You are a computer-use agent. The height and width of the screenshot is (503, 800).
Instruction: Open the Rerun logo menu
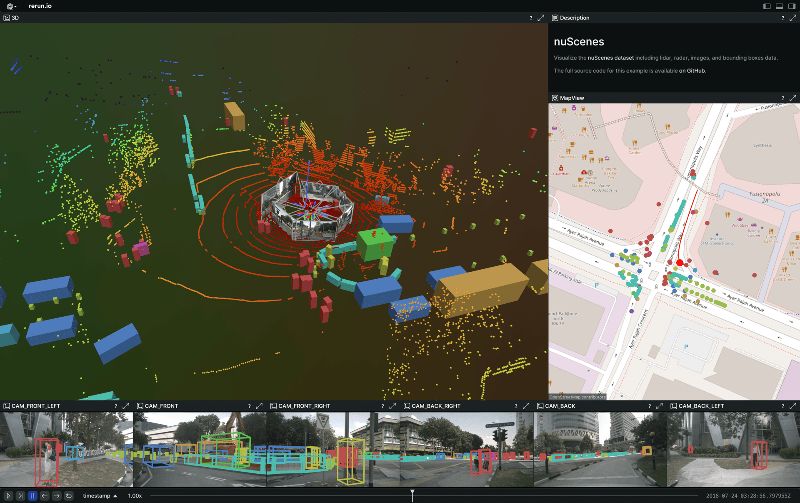(x=11, y=6)
